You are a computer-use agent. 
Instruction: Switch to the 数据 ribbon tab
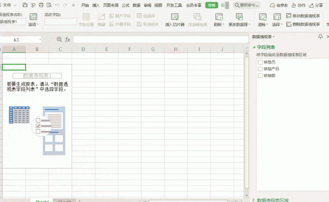(x=137, y=5)
